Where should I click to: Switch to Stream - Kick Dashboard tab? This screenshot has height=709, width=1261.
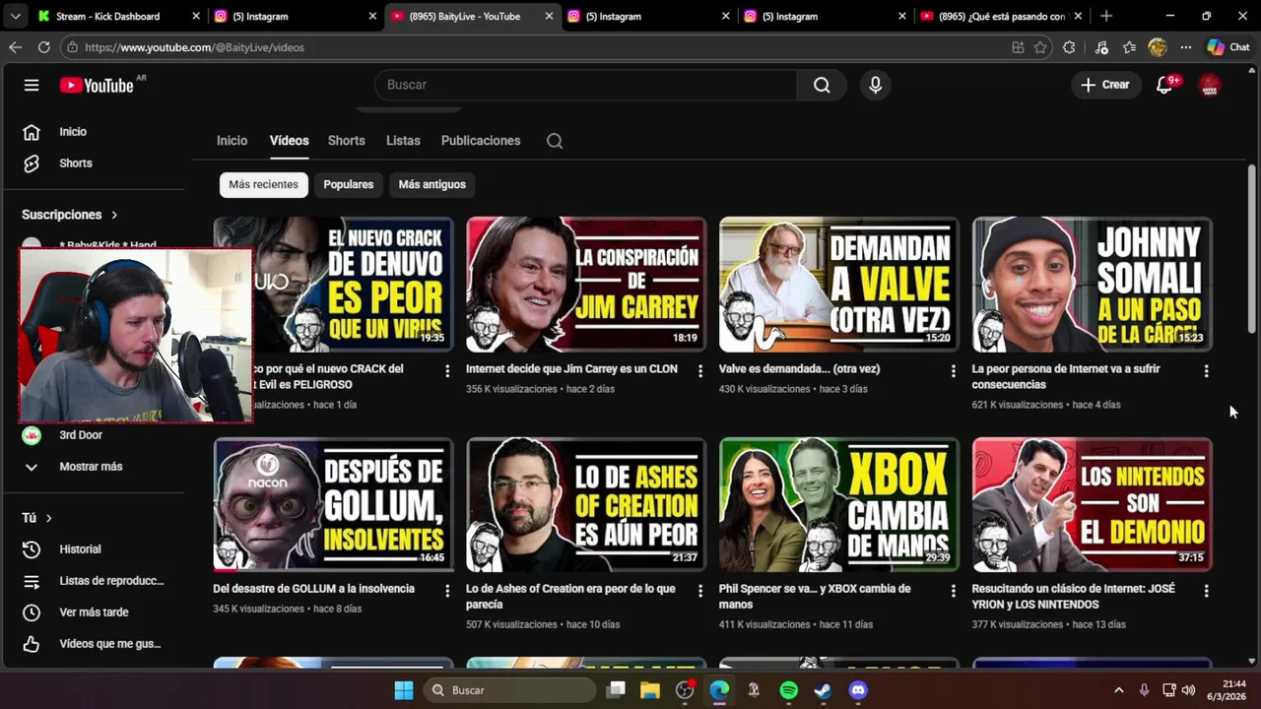pos(118,16)
